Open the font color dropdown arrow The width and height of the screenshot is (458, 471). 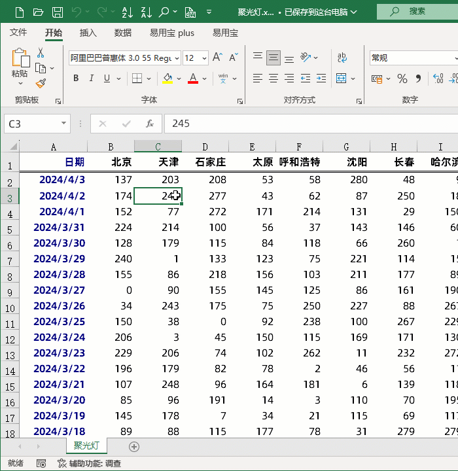(204, 78)
